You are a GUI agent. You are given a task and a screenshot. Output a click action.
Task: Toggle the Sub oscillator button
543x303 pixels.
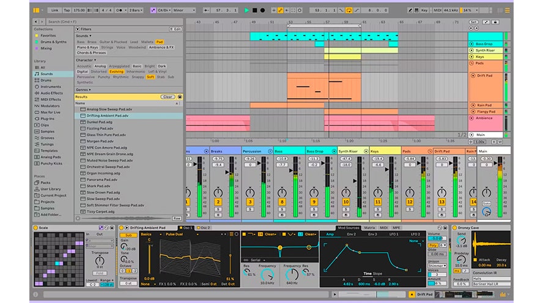[128, 235]
